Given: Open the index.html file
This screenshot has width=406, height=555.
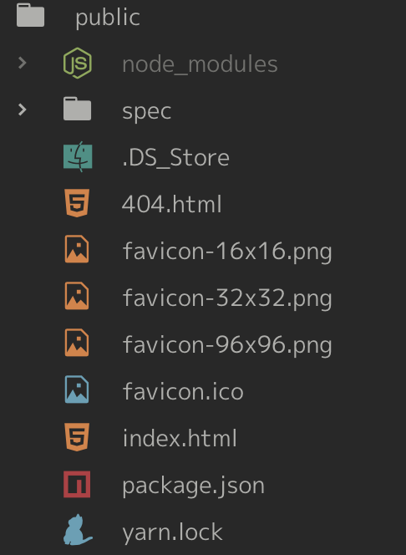Looking at the screenshot, I should [x=180, y=438].
